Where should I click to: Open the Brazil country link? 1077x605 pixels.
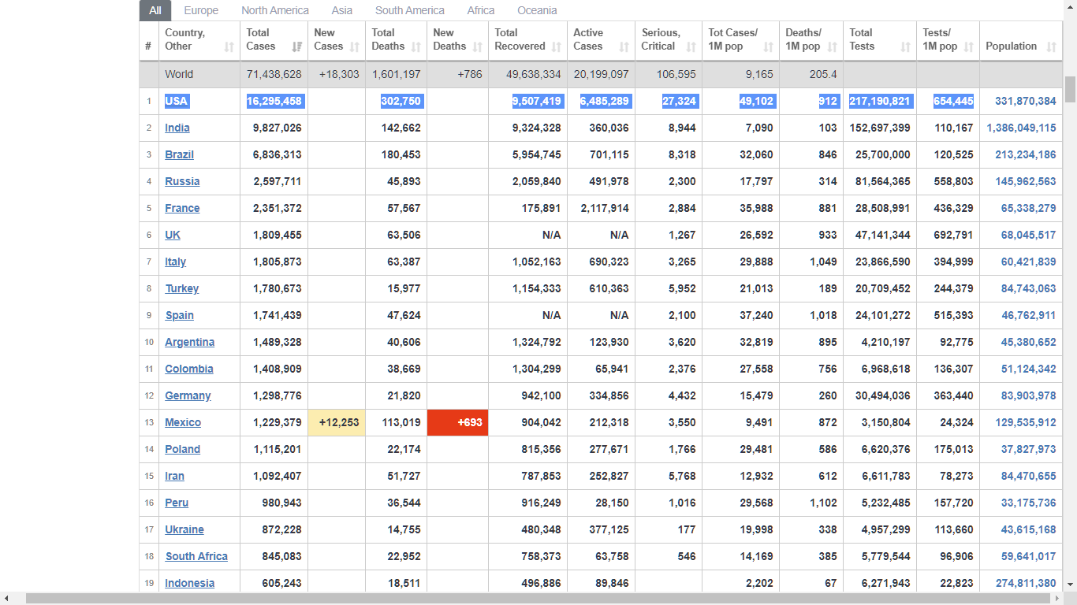click(179, 154)
